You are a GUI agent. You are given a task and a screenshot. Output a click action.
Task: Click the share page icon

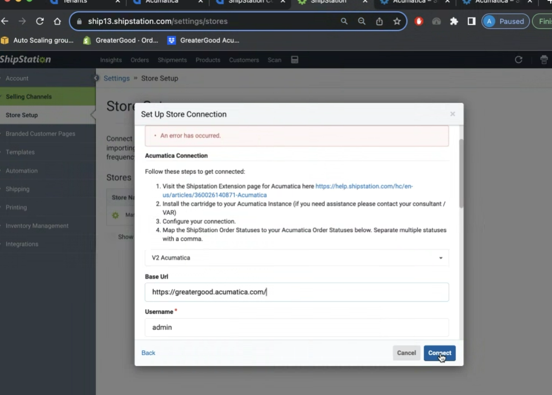pos(379,21)
